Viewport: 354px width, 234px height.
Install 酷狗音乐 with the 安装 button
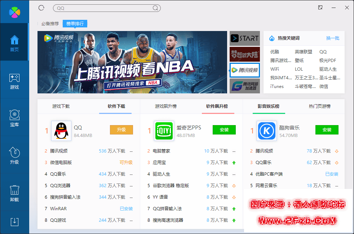[327, 130]
